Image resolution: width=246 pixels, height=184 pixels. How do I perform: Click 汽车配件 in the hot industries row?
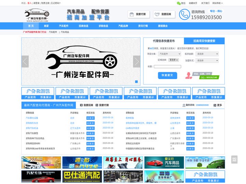tap(53, 32)
